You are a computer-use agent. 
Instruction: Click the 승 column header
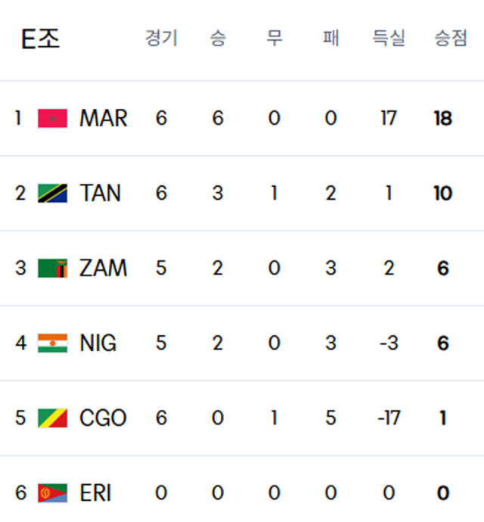pos(218,38)
